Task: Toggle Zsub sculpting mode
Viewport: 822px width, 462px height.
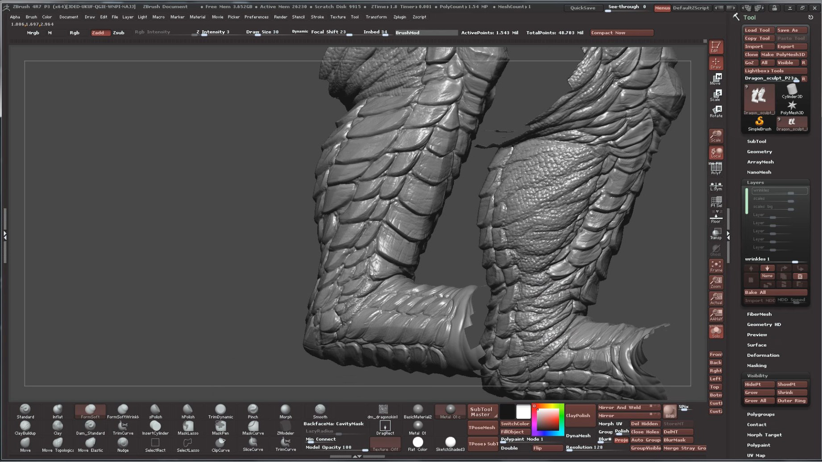Action: (x=119, y=33)
